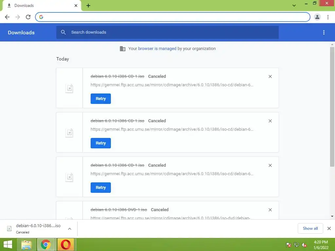Retry the second debian CD-1 download

coord(101,143)
